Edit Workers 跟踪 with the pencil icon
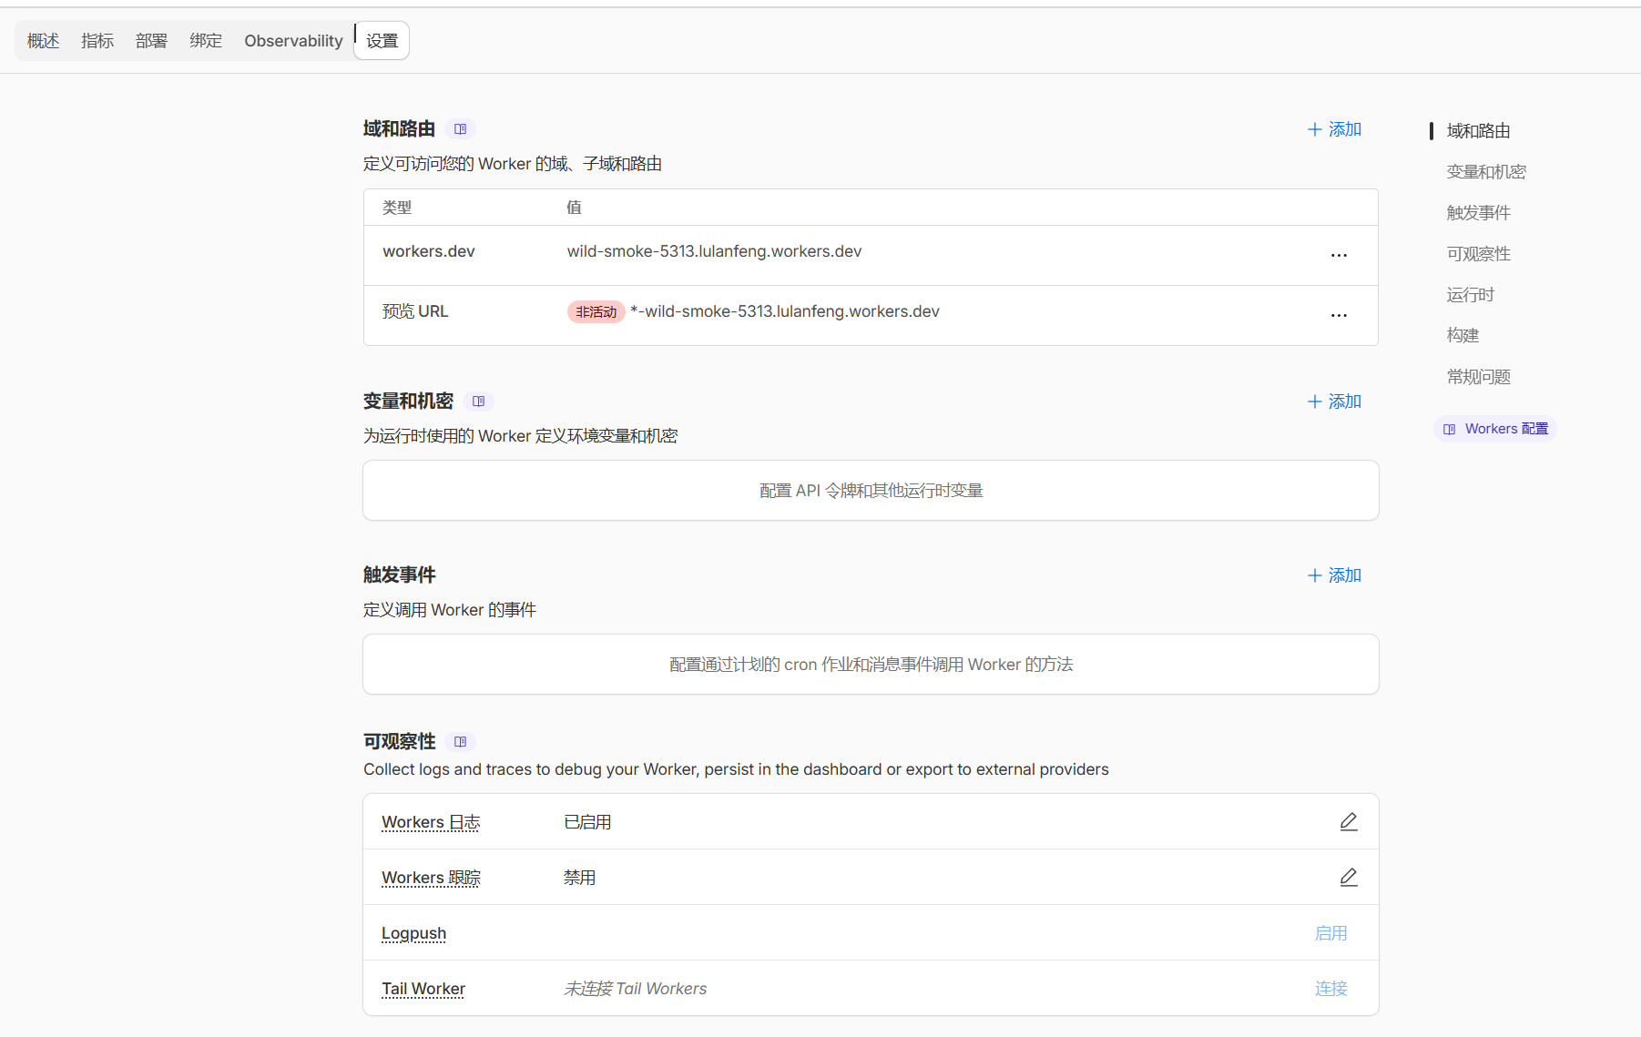This screenshot has height=1037, width=1641. coord(1349,876)
